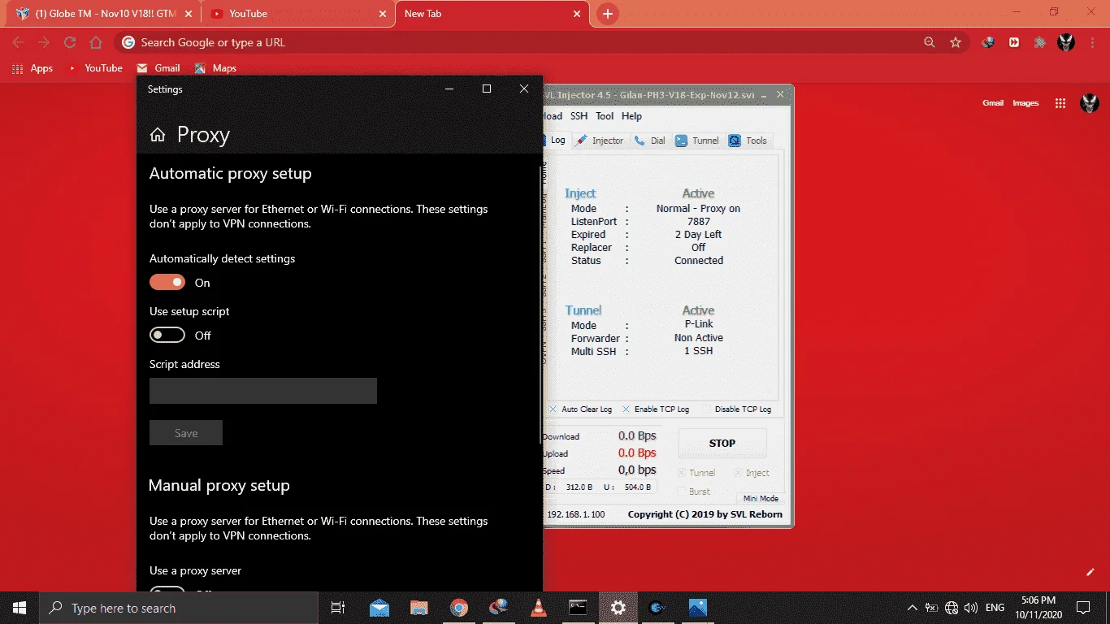This screenshot has width=1110, height=624.
Task: Open a new Chrome tab
Action: [x=607, y=14]
